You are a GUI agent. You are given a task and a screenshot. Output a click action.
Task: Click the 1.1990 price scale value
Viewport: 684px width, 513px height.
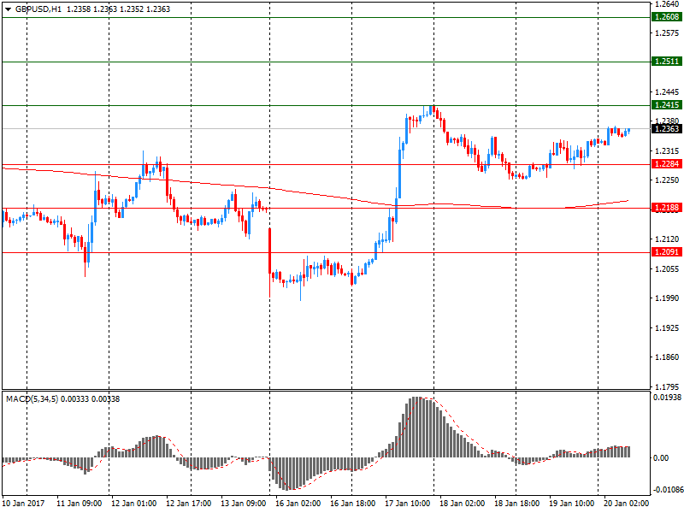tap(667, 298)
